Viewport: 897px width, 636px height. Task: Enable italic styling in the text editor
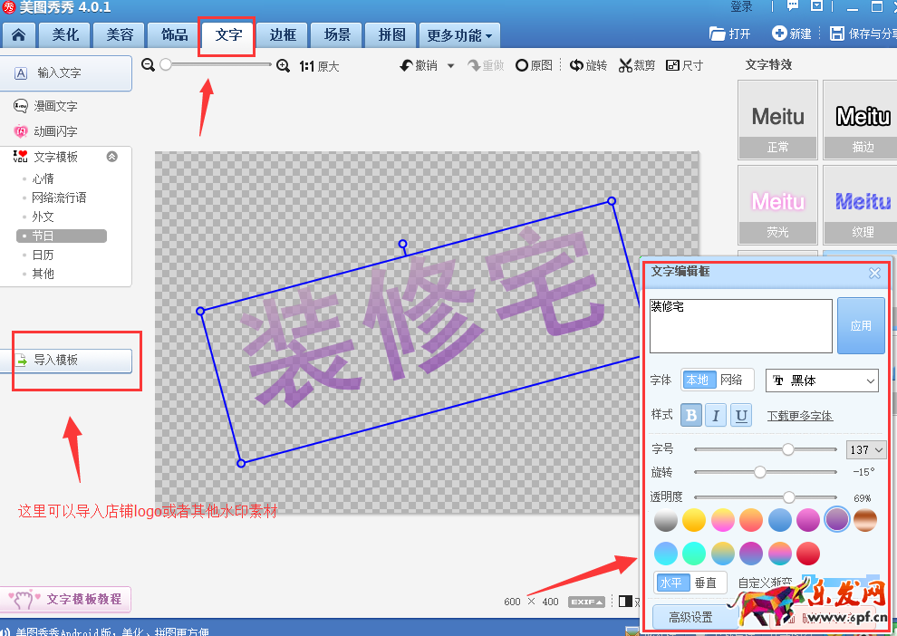715,414
